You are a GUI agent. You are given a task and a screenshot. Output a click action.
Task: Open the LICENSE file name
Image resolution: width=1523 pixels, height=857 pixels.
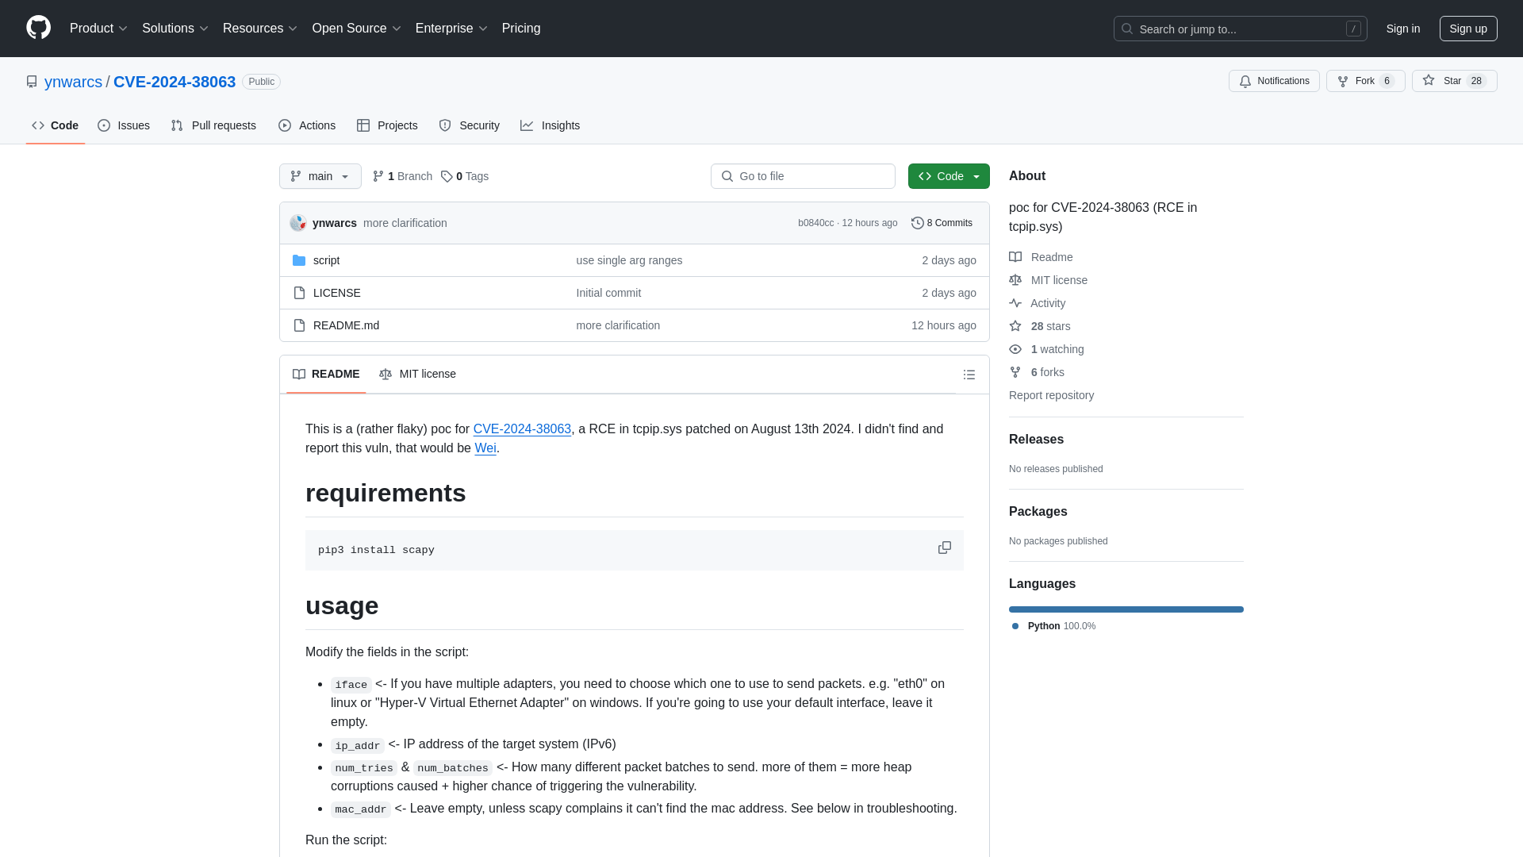pos(336,293)
